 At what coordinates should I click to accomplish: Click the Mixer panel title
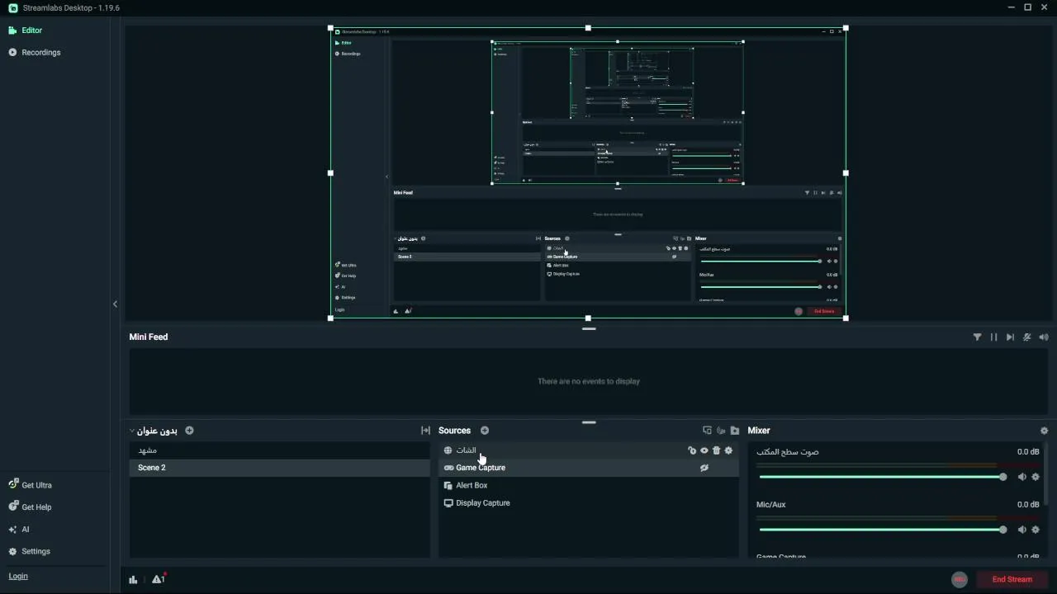(x=759, y=431)
